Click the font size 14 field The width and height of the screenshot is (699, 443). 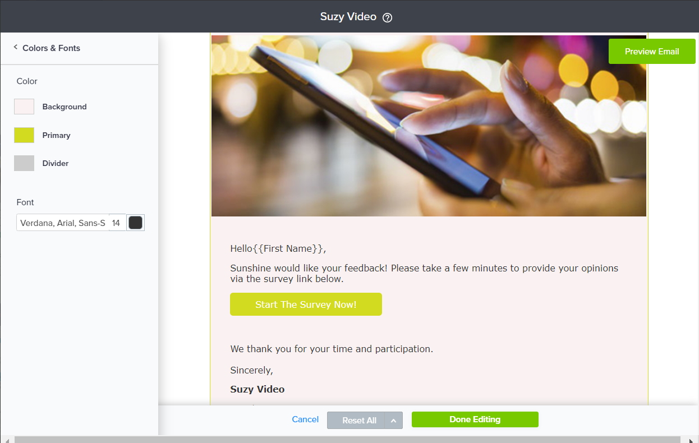(x=117, y=223)
